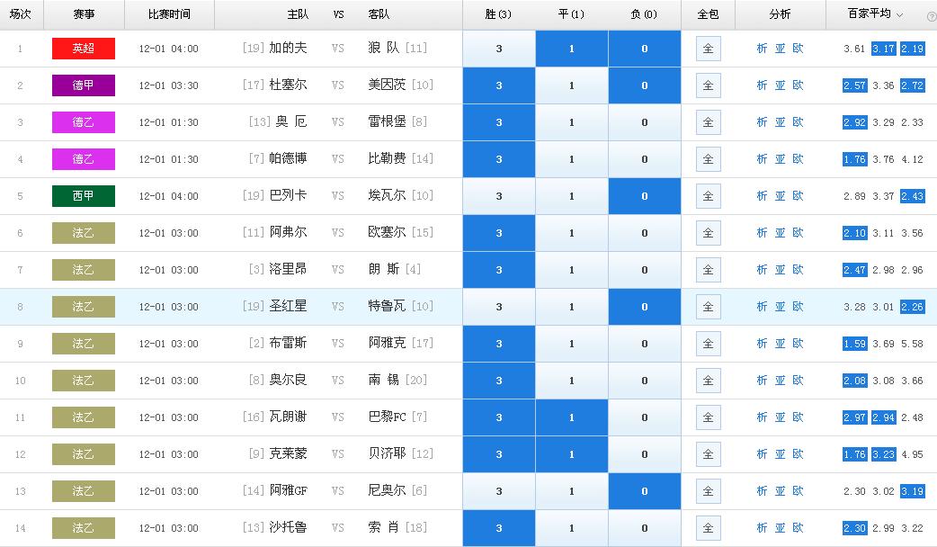Open 欧 link for 克莱蒙 row

click(798, 454)
